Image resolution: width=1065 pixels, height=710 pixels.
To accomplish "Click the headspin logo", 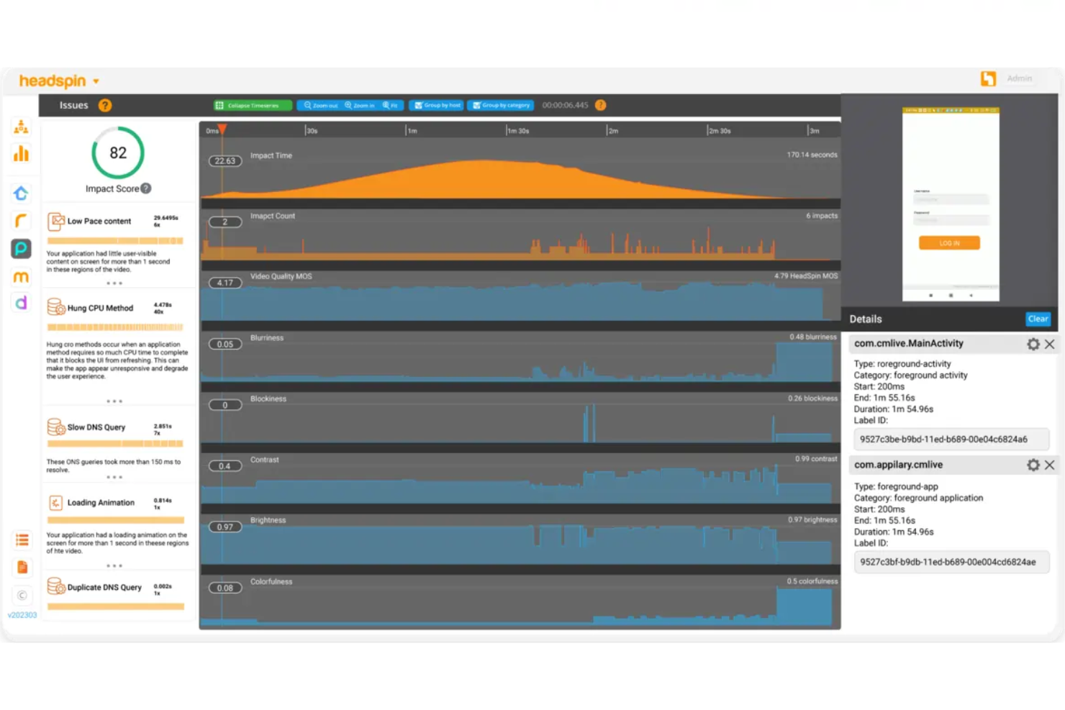I will click(53, 81).
